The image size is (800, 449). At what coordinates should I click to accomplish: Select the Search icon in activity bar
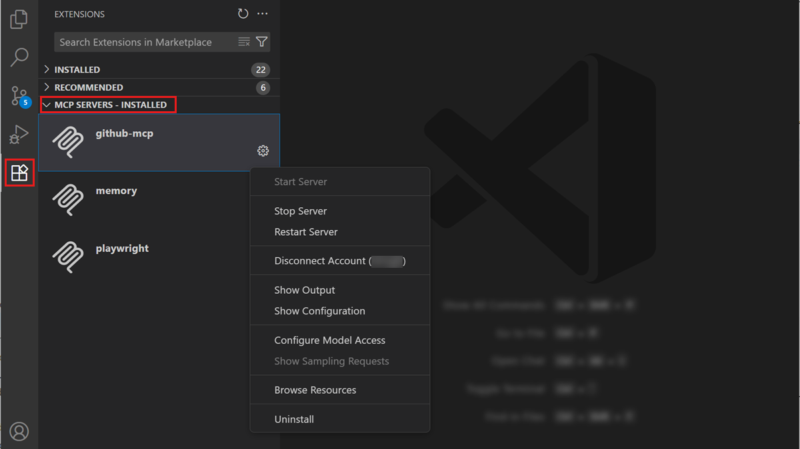tap(19, 57)
